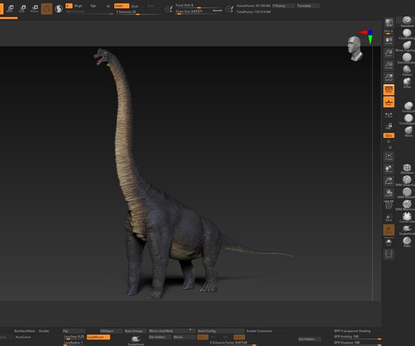Select the right-shelf SnakeHook brush
Screen dimensions: 415x346
(407, 230)
